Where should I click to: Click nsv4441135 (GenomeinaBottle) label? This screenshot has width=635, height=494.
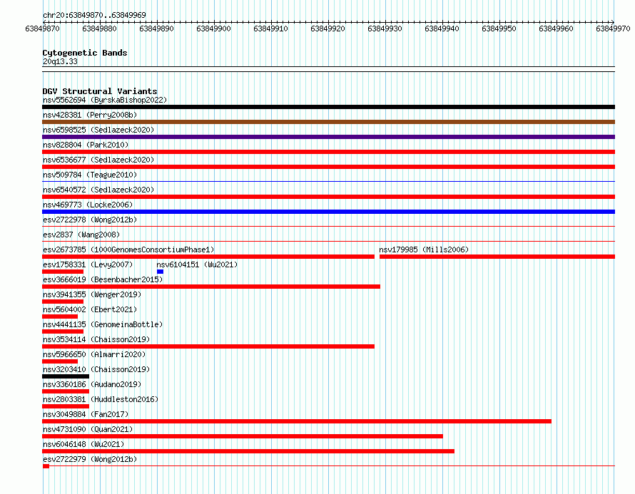pyautogui.click(x=103, y=324)
